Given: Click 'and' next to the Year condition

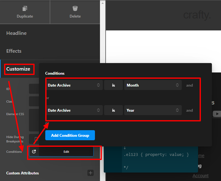Looking at the screenshot, I should tap(189, 110).
